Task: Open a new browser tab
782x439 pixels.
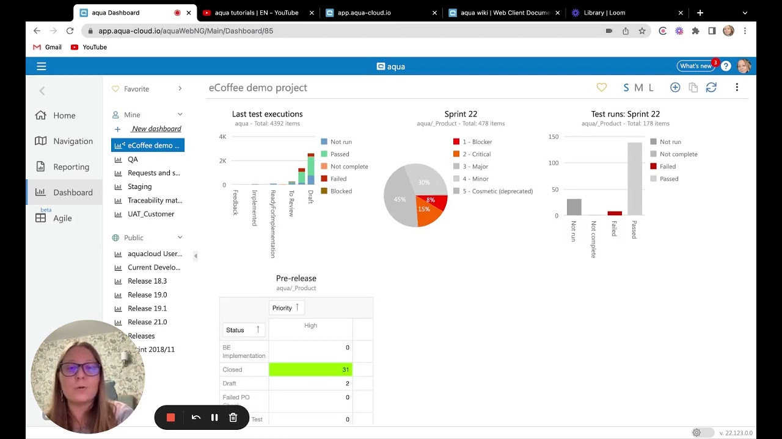Action: coord(700,13)
